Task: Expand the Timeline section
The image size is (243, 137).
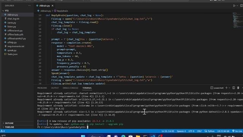Action: click(x=9, y=127)
